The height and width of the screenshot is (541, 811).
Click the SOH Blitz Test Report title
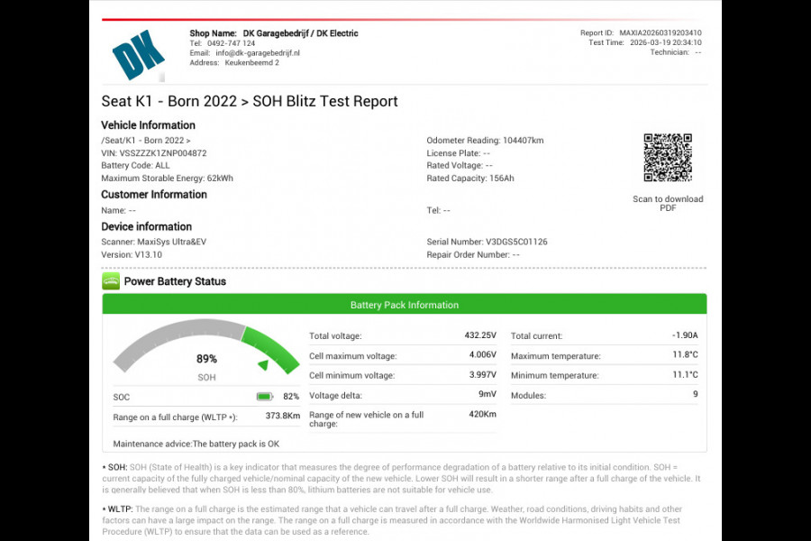[249, 101]
